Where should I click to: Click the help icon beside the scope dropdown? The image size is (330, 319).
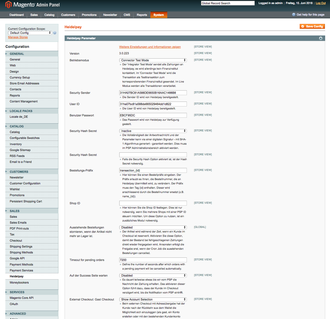tap(55, 33)
